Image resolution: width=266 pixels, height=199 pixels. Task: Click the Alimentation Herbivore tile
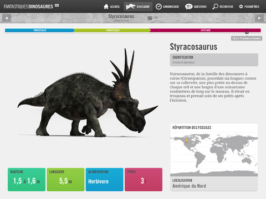(105, 180)
